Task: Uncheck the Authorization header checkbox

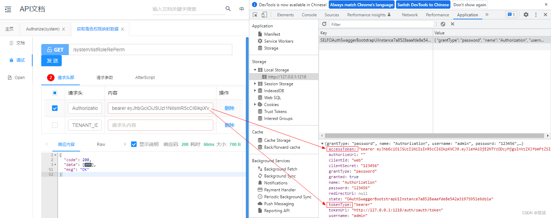Action: point(55,108)
